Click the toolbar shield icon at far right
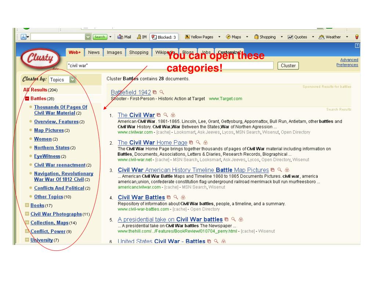The height and width of the screenshot is (282, 376). tap(357, 37)
